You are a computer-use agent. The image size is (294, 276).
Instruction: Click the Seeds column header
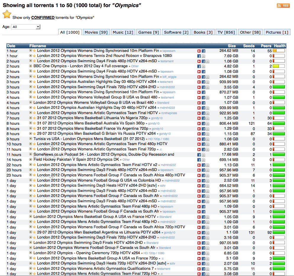click(x=249, y=46)
